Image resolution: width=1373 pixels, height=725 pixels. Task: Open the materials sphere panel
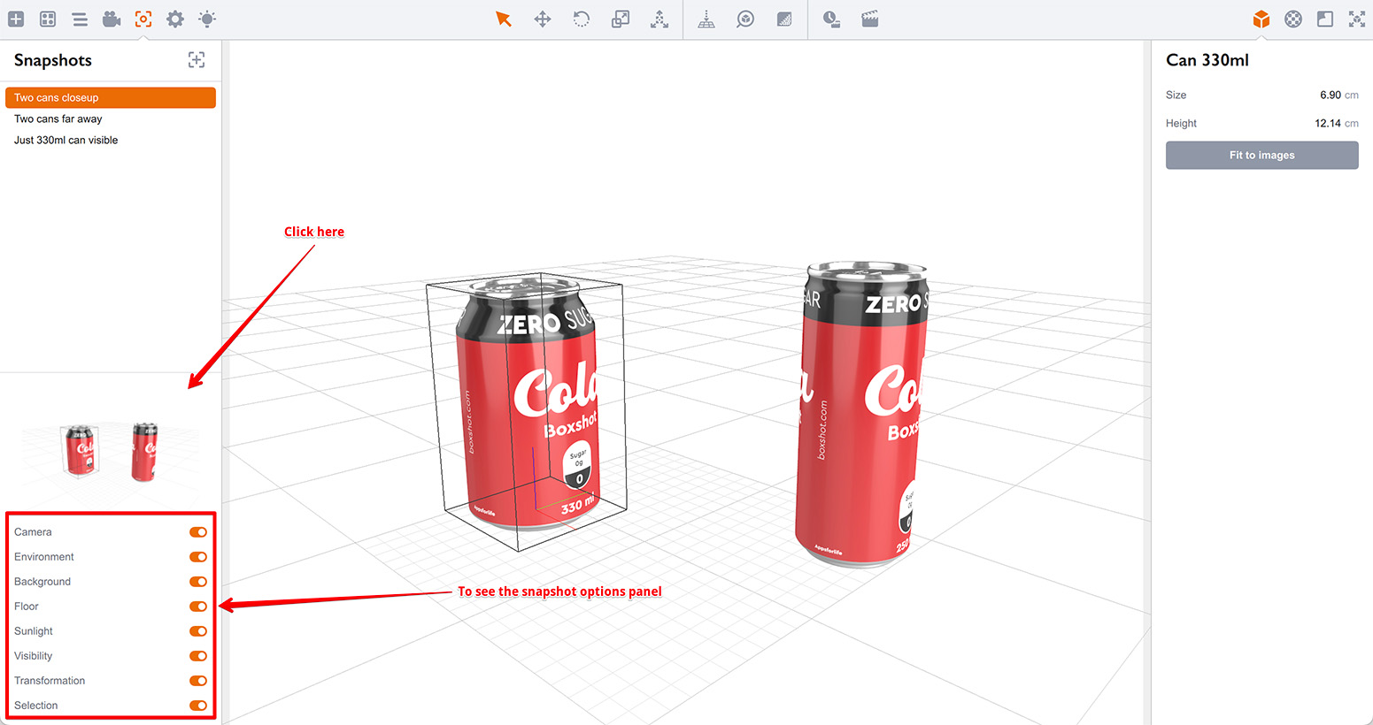tap(1293, 19)
